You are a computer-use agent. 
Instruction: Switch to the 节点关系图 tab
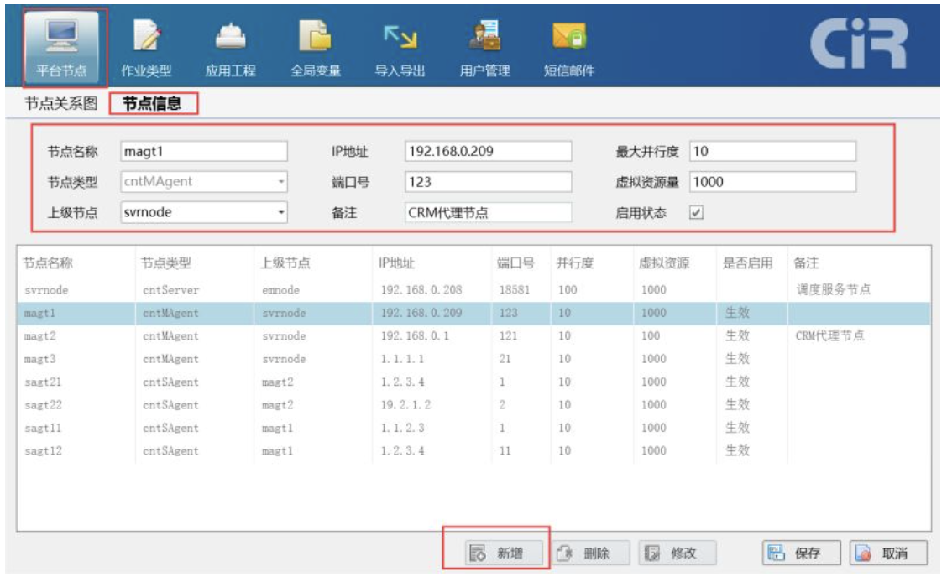(x=61, y=103)
